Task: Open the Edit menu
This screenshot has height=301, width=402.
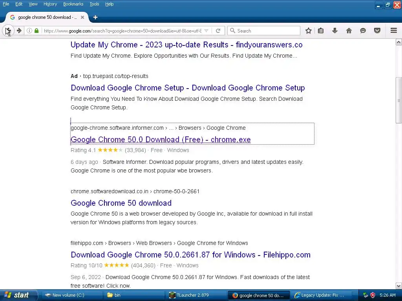Action: 19,4
